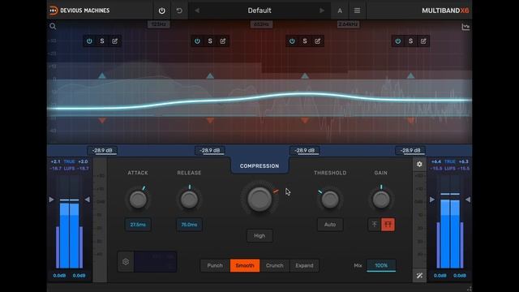The image size is (519, 292).
Task: Click the sidechain display box beside hexagon
Action: 155,262
